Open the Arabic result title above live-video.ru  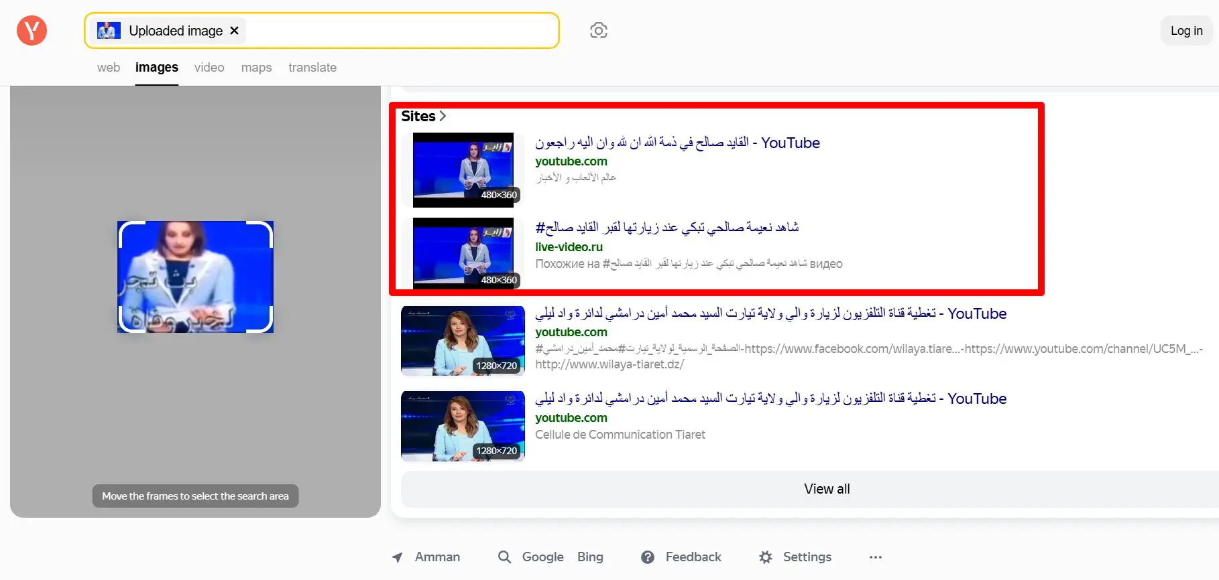click(x=667, y=228)
